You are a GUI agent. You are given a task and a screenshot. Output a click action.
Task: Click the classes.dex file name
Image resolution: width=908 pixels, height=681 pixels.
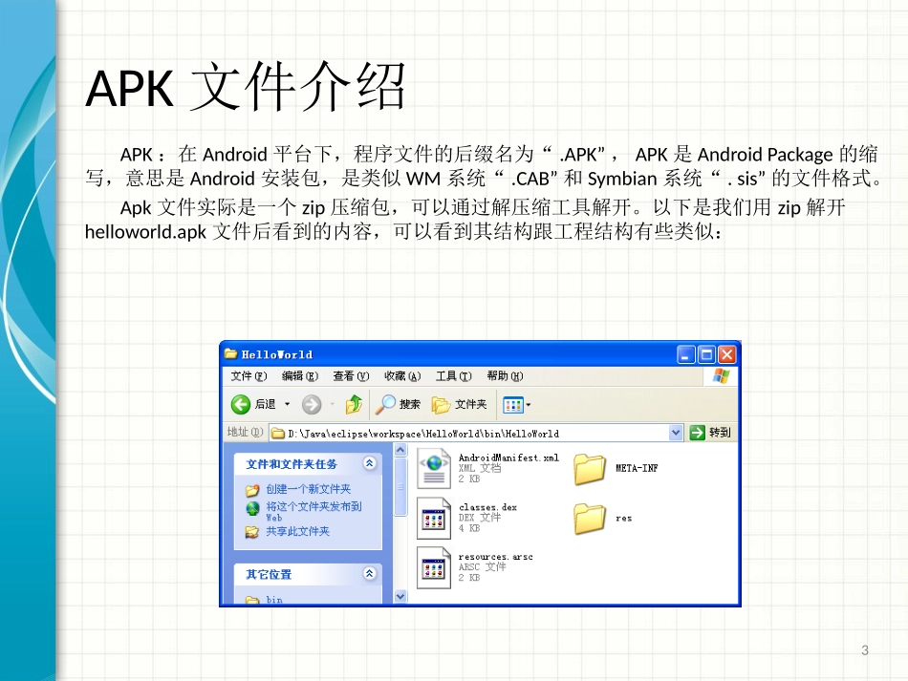pos(487,507)
